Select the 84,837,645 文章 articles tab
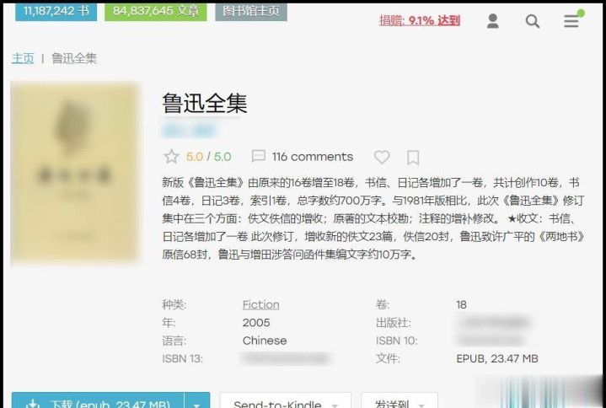 click(x=156, y=12)
